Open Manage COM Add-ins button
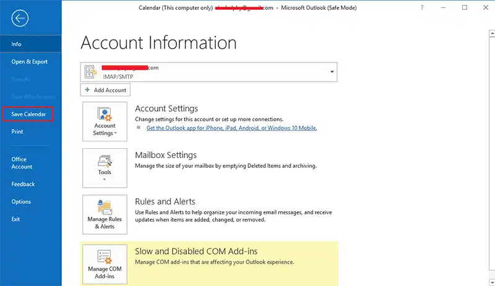 pyautogui.click(x=105, y=264)
